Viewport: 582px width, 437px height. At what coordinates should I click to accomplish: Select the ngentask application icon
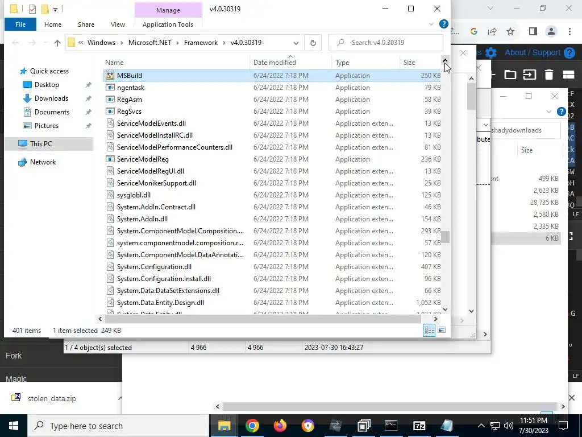pyautogui.click(x=110, y=87)
